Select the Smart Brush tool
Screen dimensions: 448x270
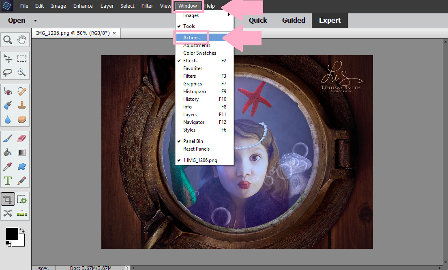pos(8,105)
